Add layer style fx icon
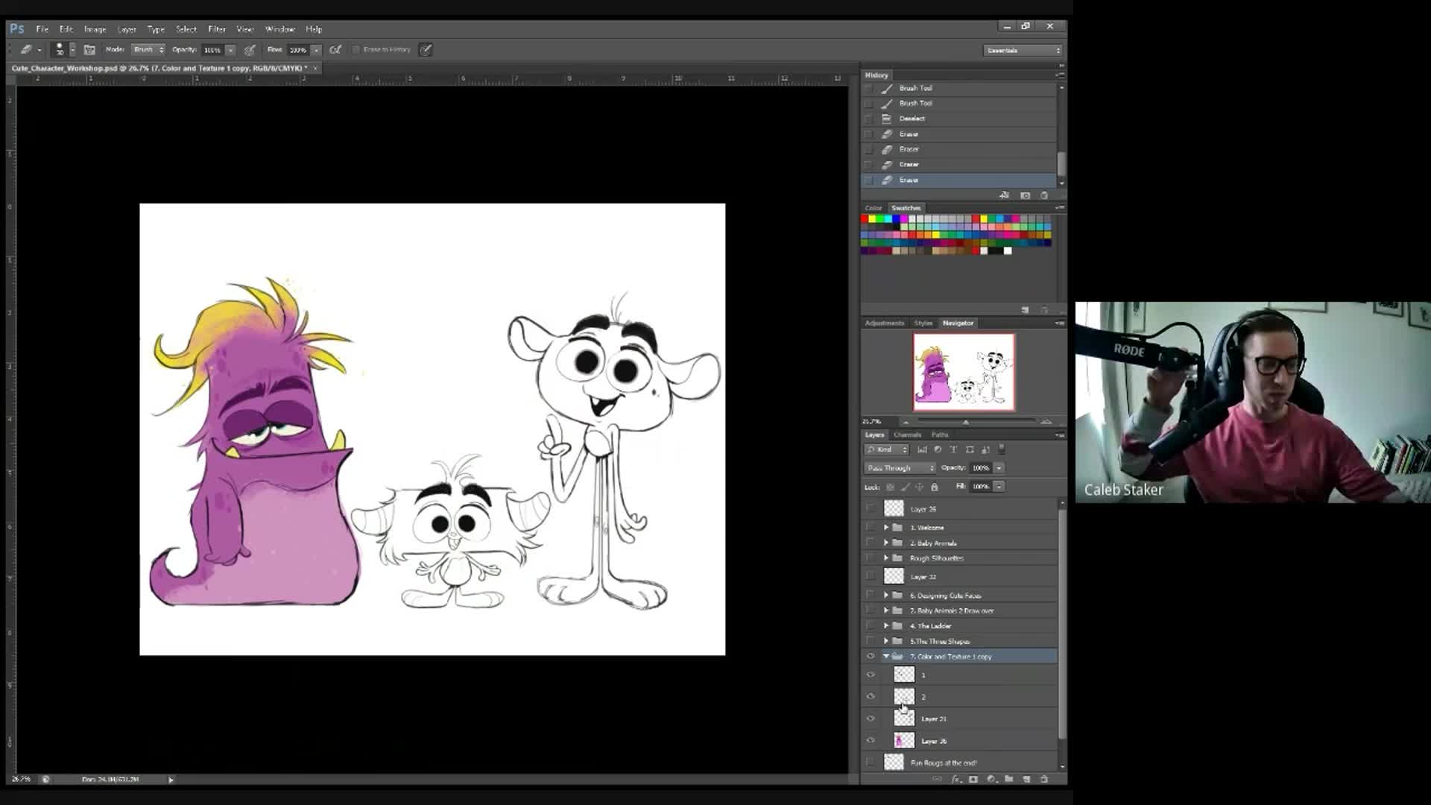This screenshot has width=1431, height=805. (955, 779)
